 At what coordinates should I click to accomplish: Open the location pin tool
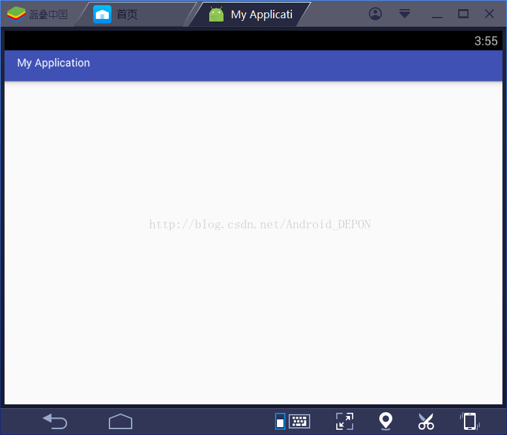point(385,421)
